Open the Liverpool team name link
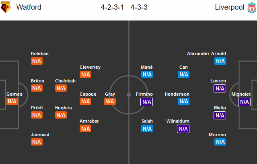Image resolution: width=257 pixels, height=164 pixels. click(x=230, y=7)
